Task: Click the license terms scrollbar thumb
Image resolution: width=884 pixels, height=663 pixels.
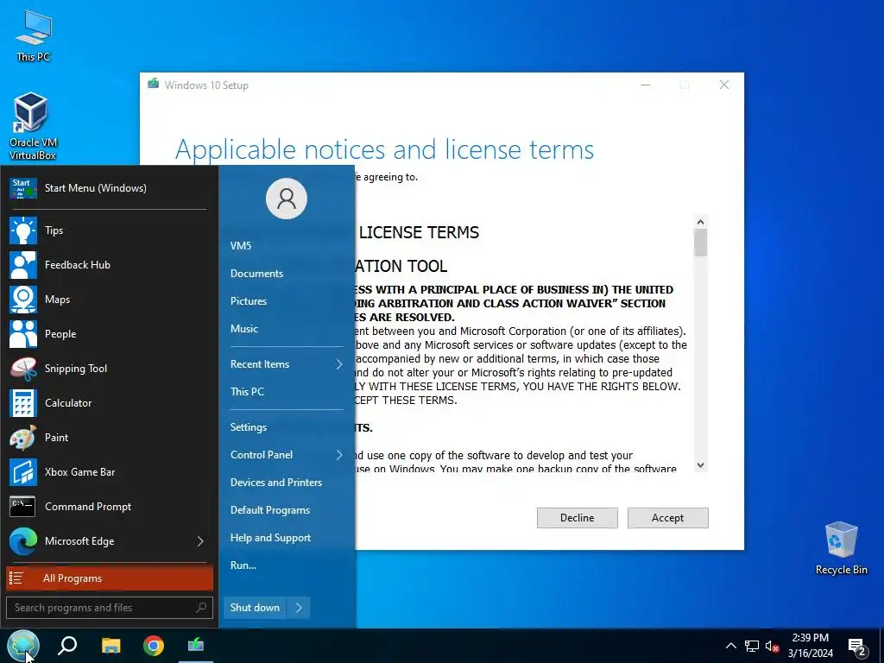Action: [700, 243]
